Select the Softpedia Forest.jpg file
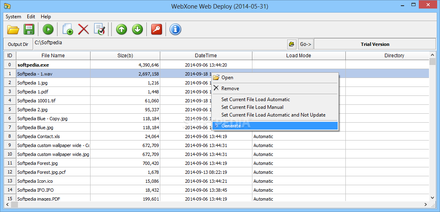440x212 pixels. coord(38,163)
